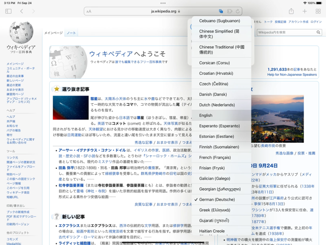326x245 pixels.
Task: Open the AA reader view menu
Action: 89,12
